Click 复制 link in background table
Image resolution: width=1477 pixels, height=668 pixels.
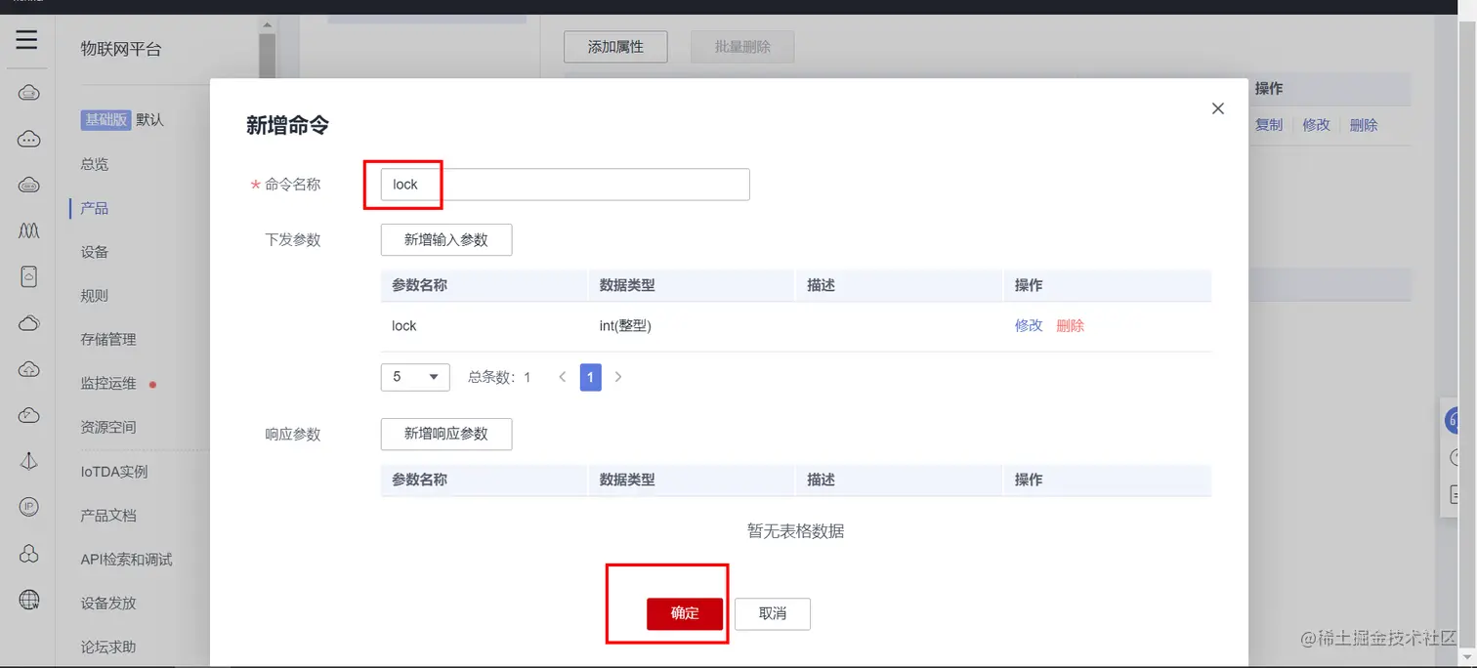click(x=1268, y=125)
